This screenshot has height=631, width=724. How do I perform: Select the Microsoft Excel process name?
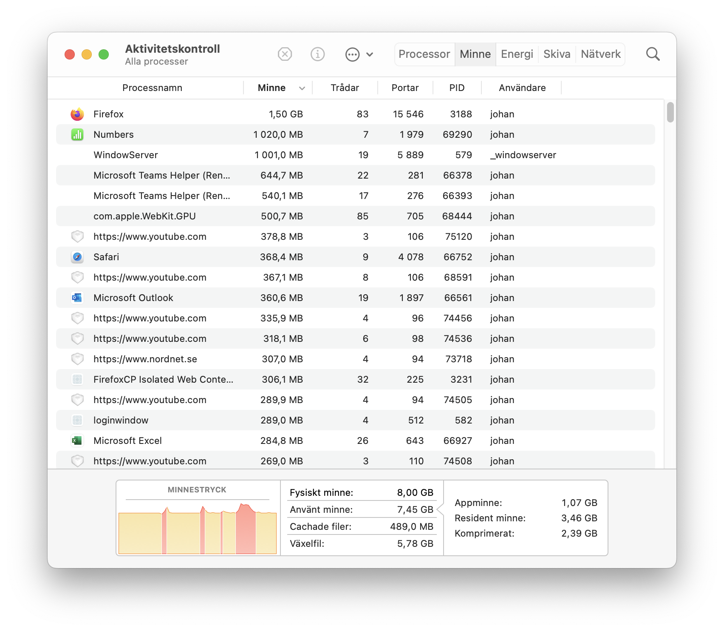coord(127,441)
